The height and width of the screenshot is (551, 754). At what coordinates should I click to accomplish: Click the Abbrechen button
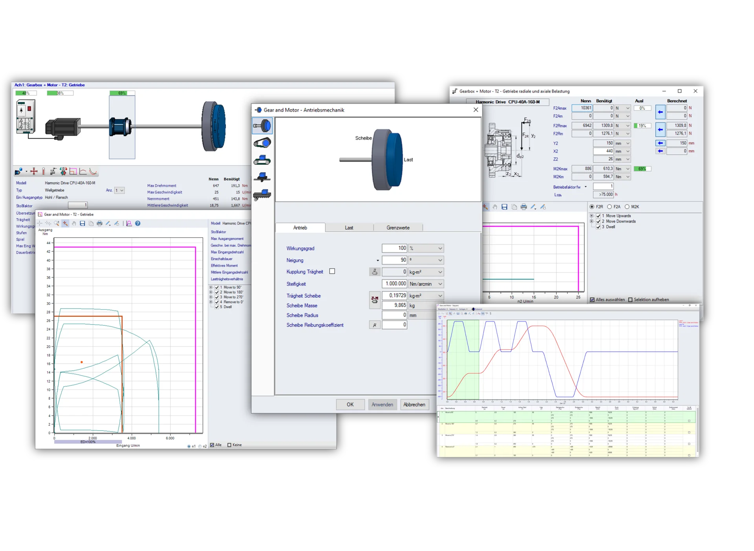point(414,405)
